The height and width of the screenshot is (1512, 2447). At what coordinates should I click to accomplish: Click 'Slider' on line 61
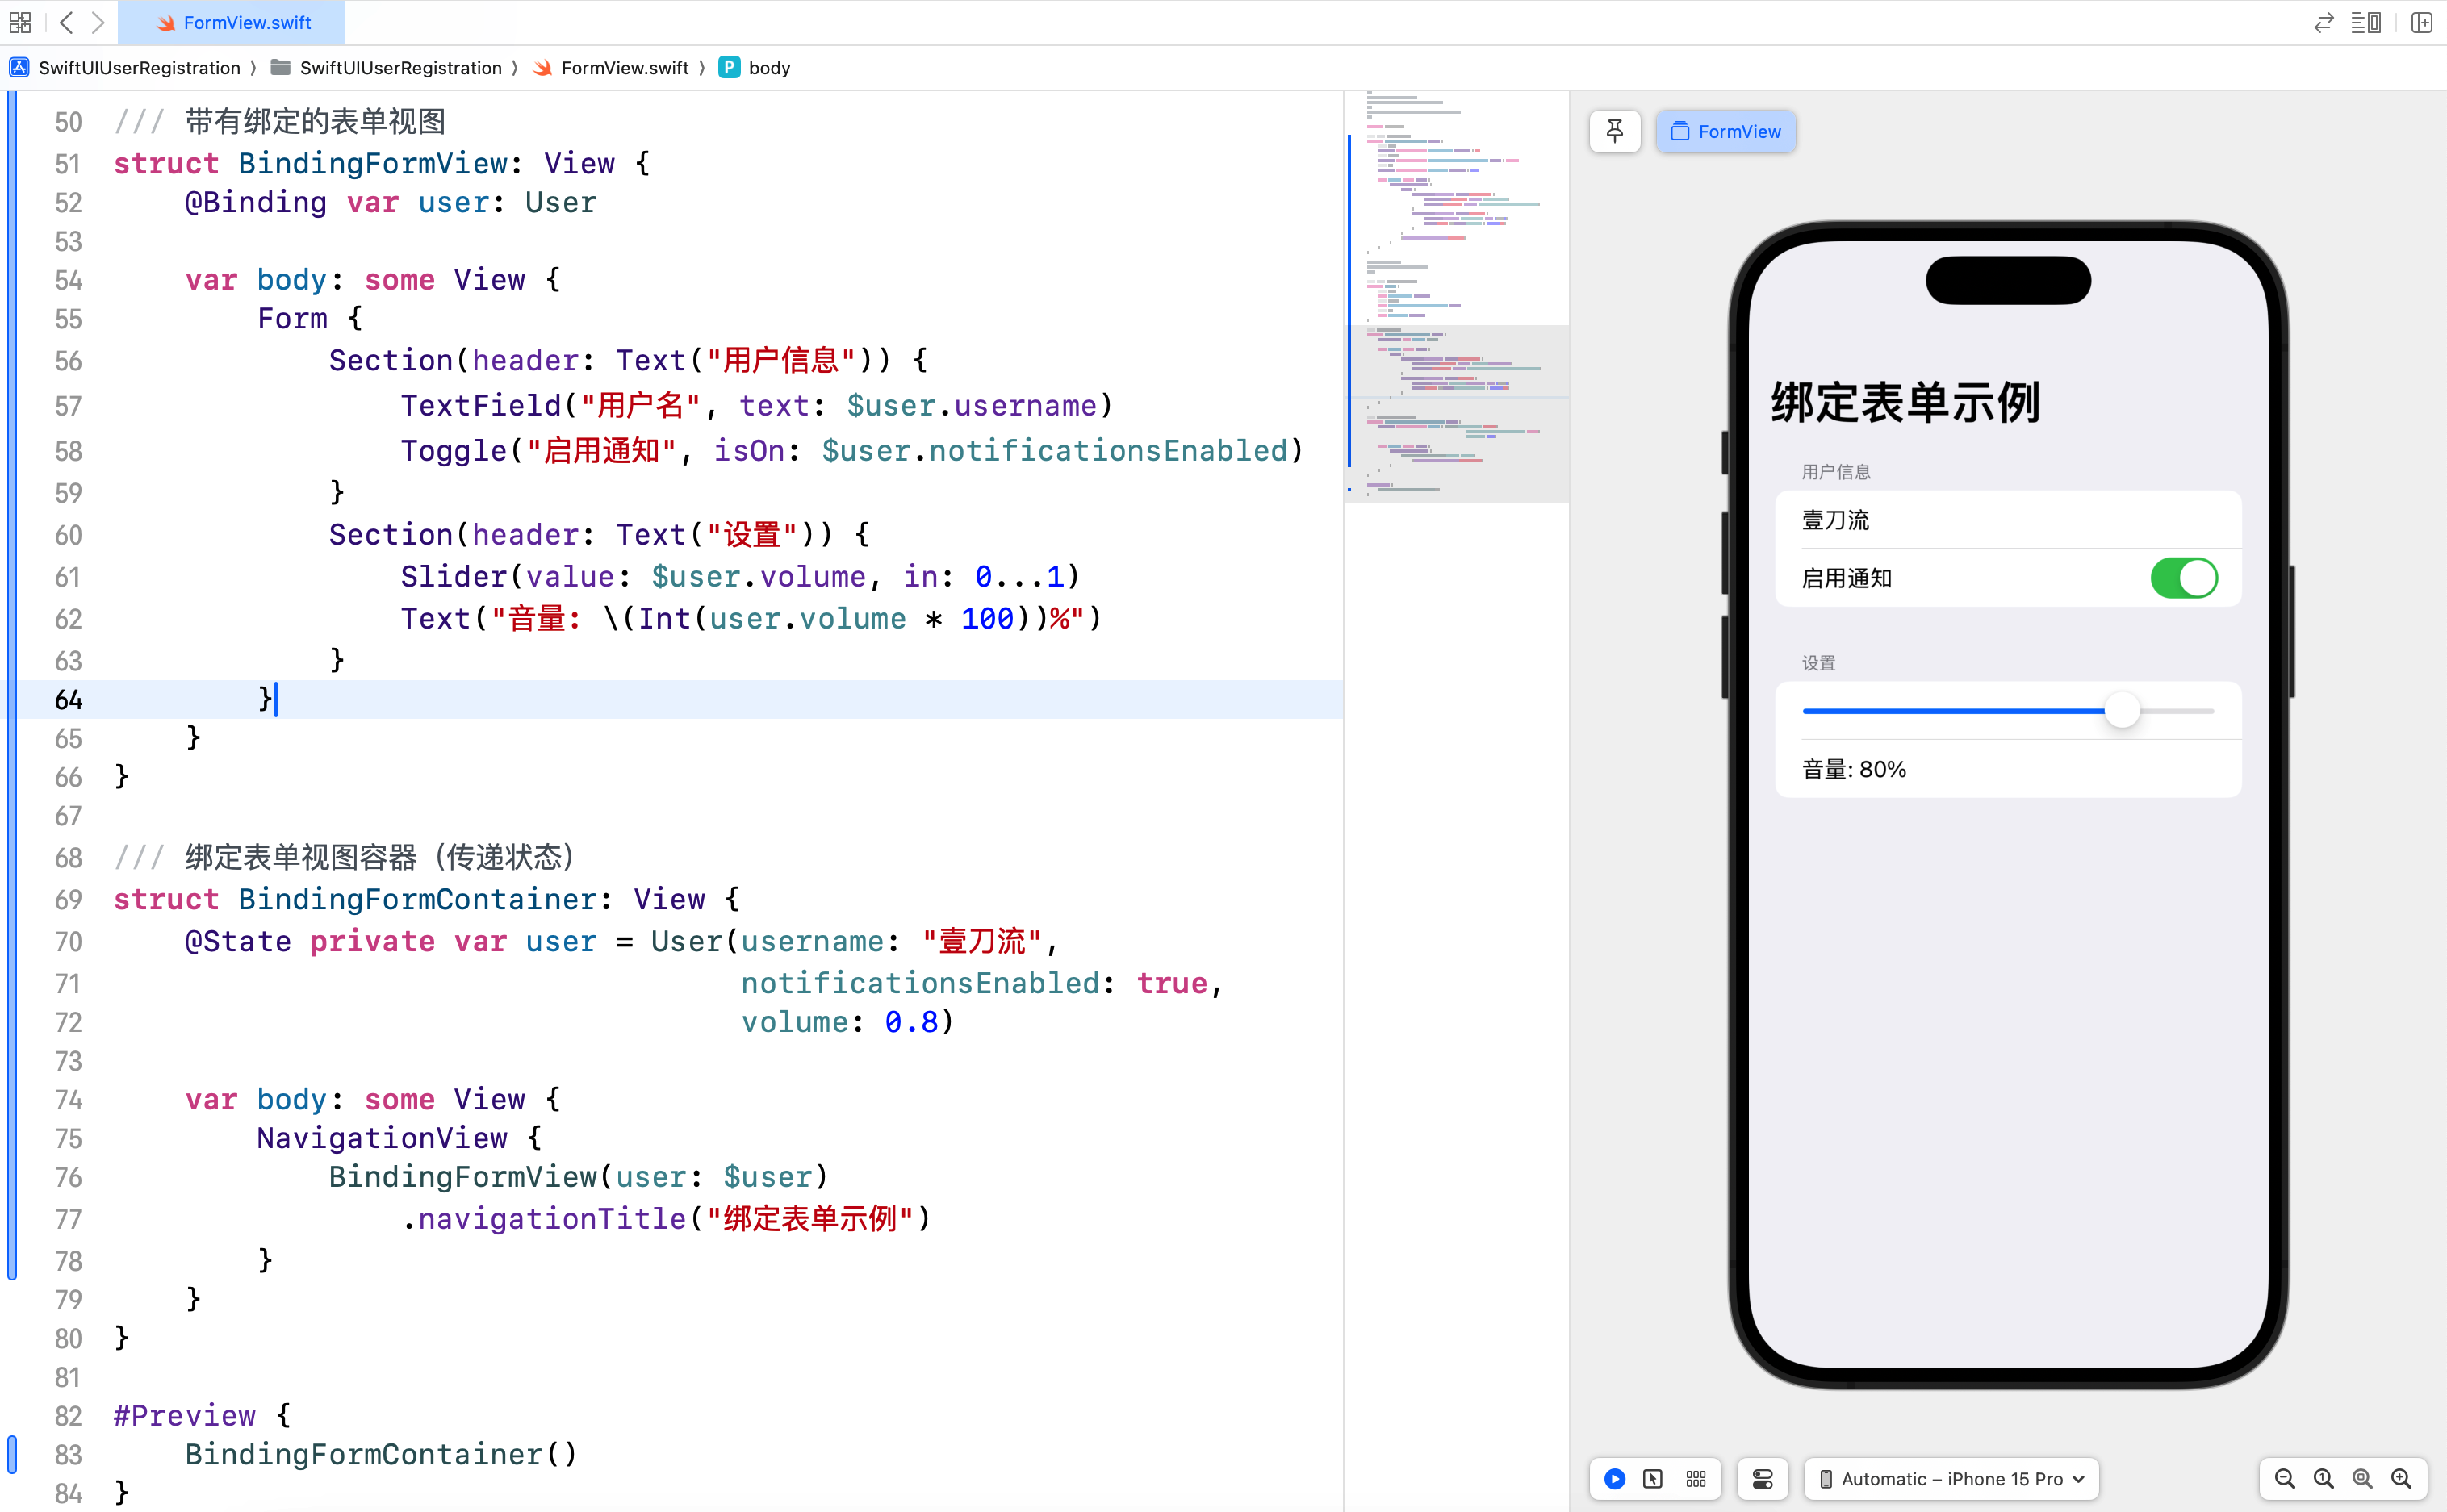coord(454,576)
